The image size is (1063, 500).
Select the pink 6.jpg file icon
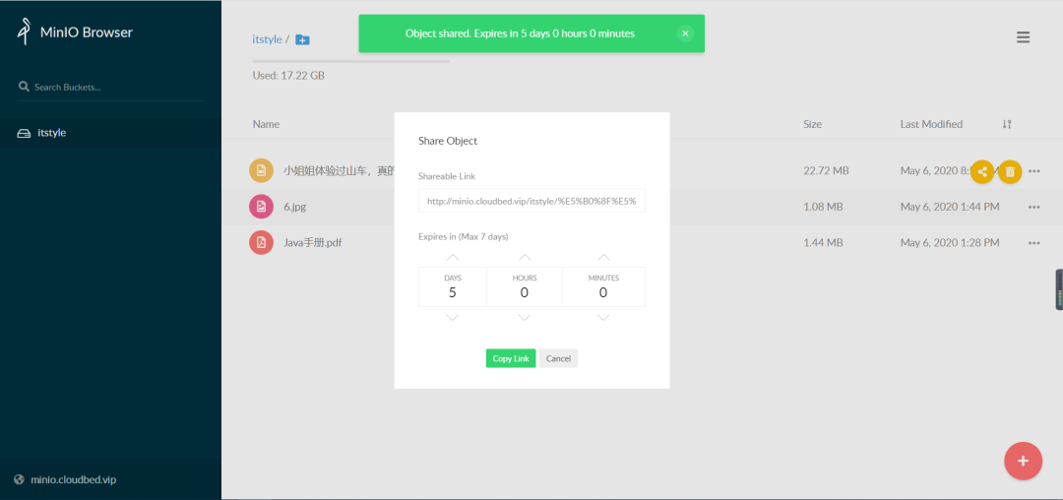(x=261, y=206)
